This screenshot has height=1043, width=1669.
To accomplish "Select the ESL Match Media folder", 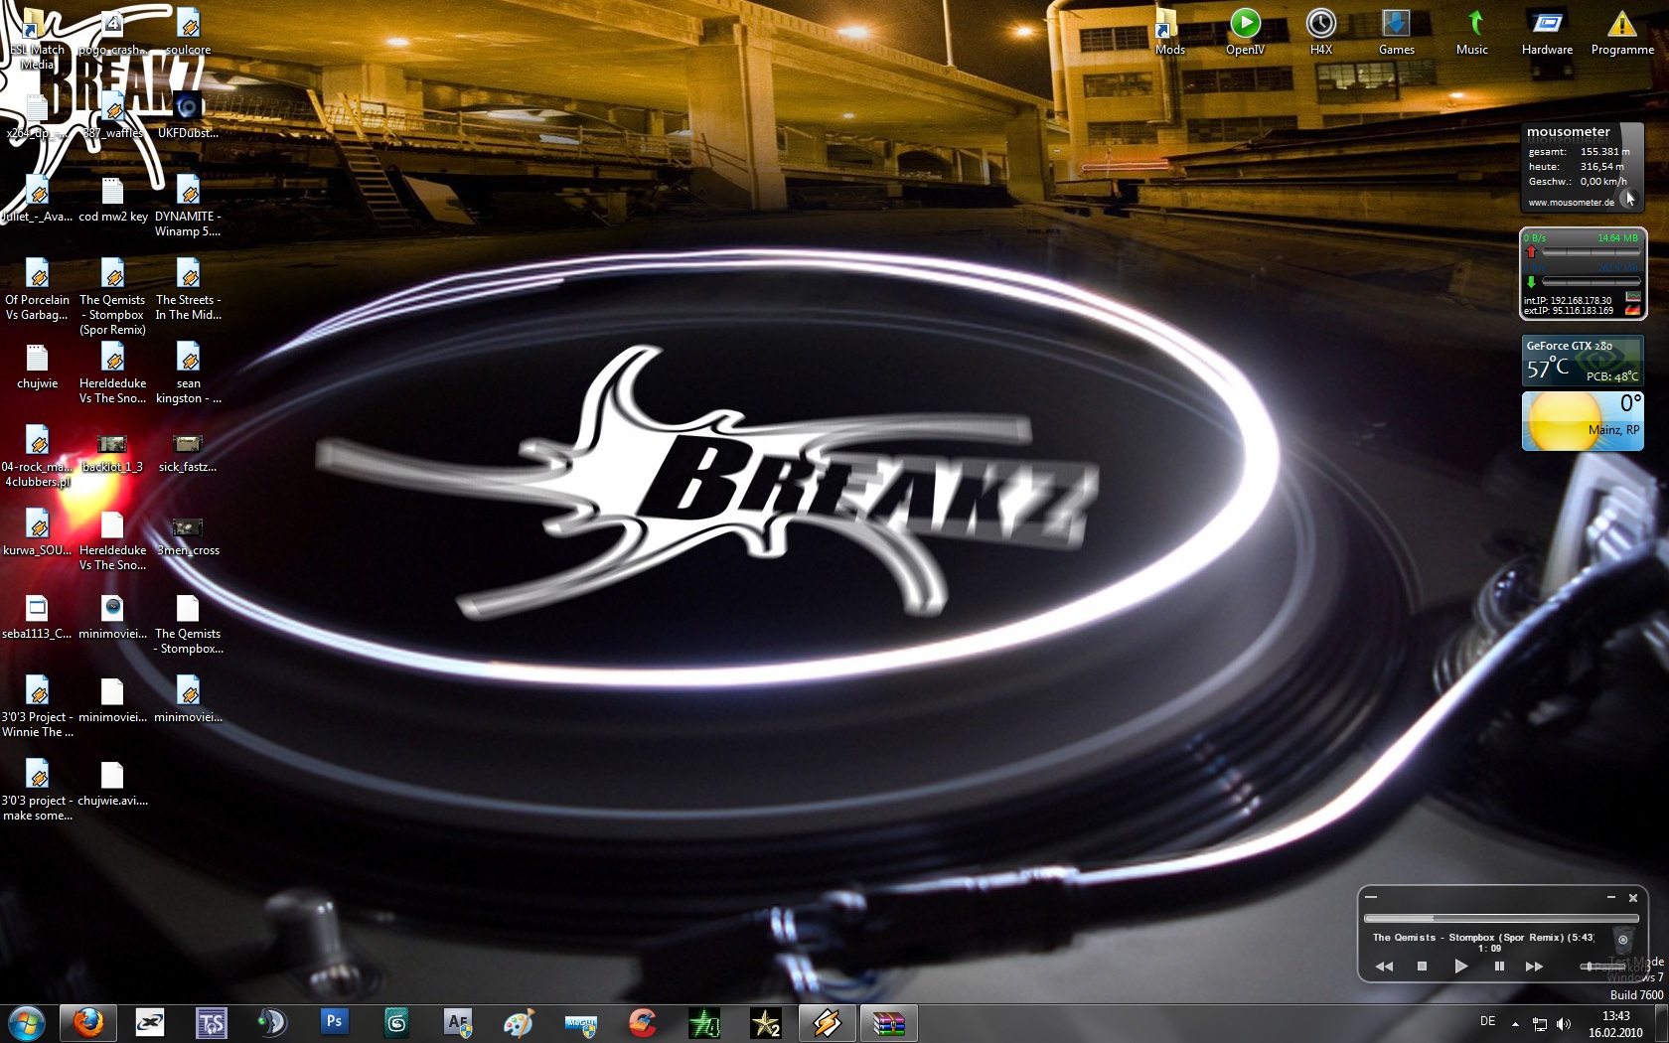I will coord(37,38).
